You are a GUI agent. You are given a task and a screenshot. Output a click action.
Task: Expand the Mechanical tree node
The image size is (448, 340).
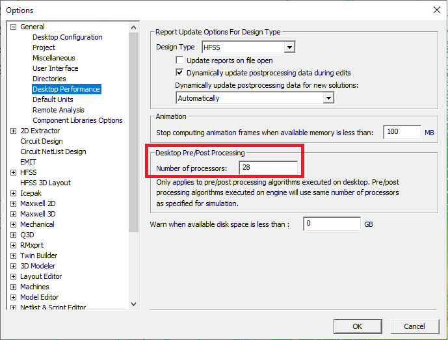click(x=13, y=224)
